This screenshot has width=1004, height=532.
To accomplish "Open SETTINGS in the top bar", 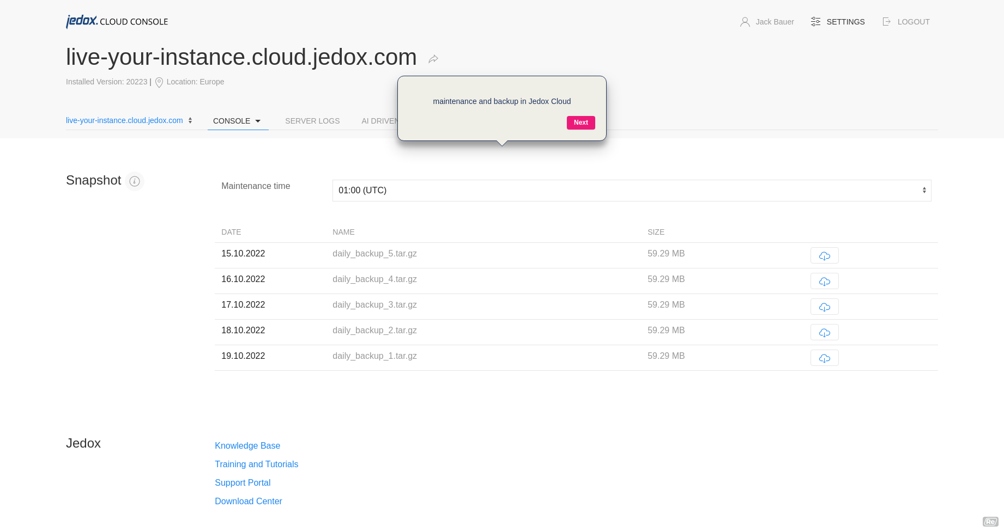I will (x=838, y=22).
